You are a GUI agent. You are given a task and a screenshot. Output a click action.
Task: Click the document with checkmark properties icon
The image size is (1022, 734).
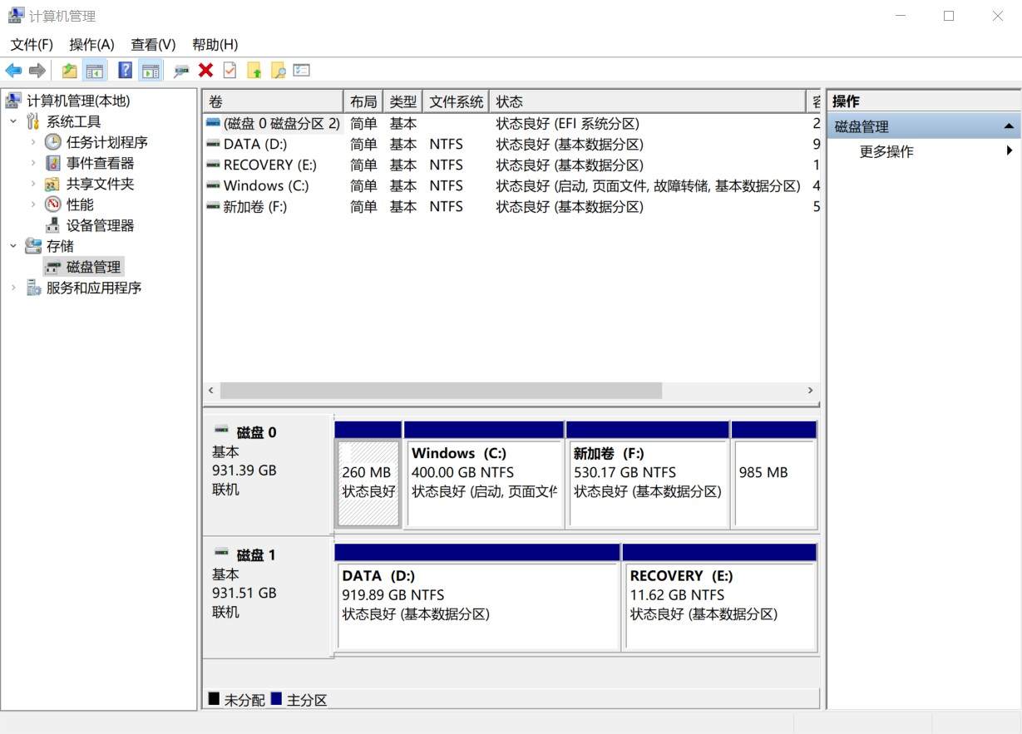(x=230, y=71)
